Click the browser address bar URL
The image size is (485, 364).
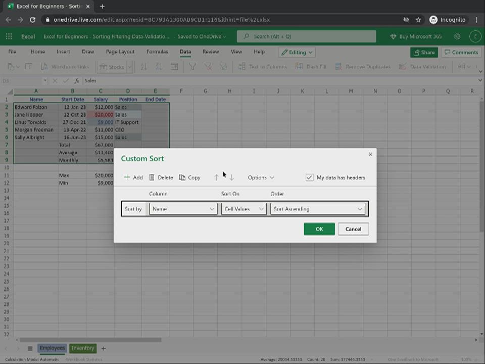pyautogui.click(x=162, y=20)
